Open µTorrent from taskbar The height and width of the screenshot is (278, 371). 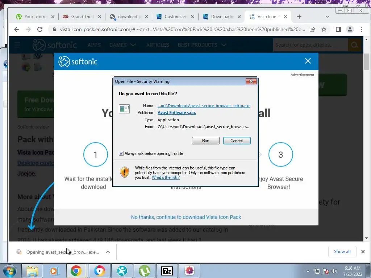click(145, 271)
